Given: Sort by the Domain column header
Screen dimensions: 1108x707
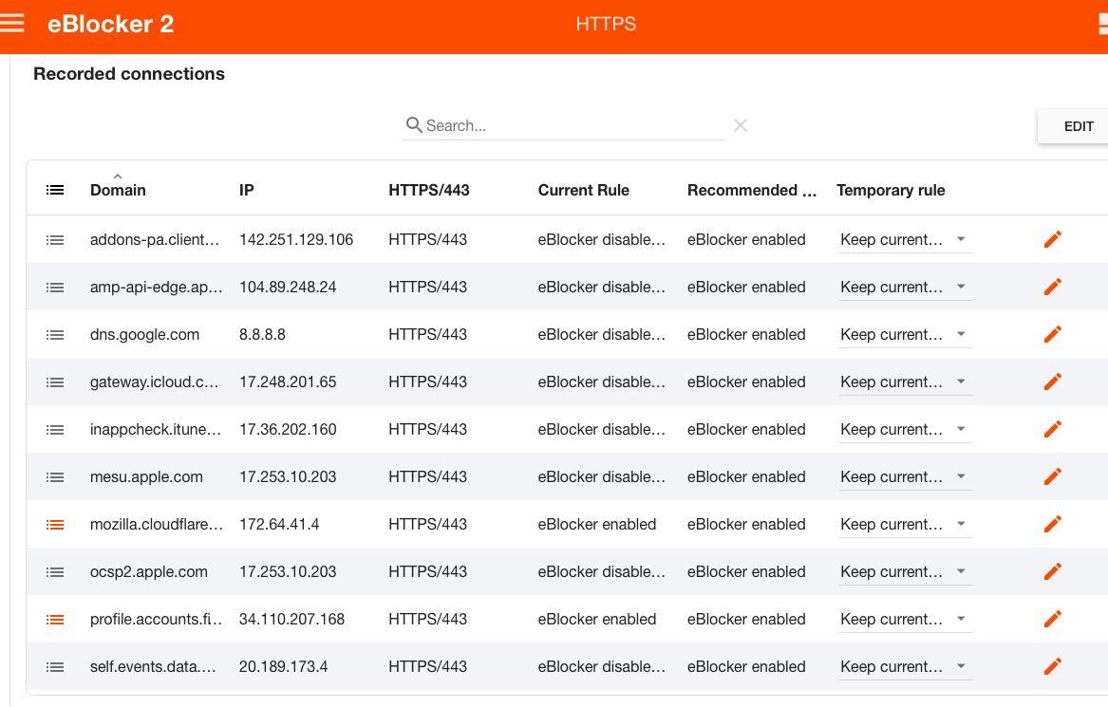Looking at the screenshot, I should pyautogui.click(x=118, y=190).
